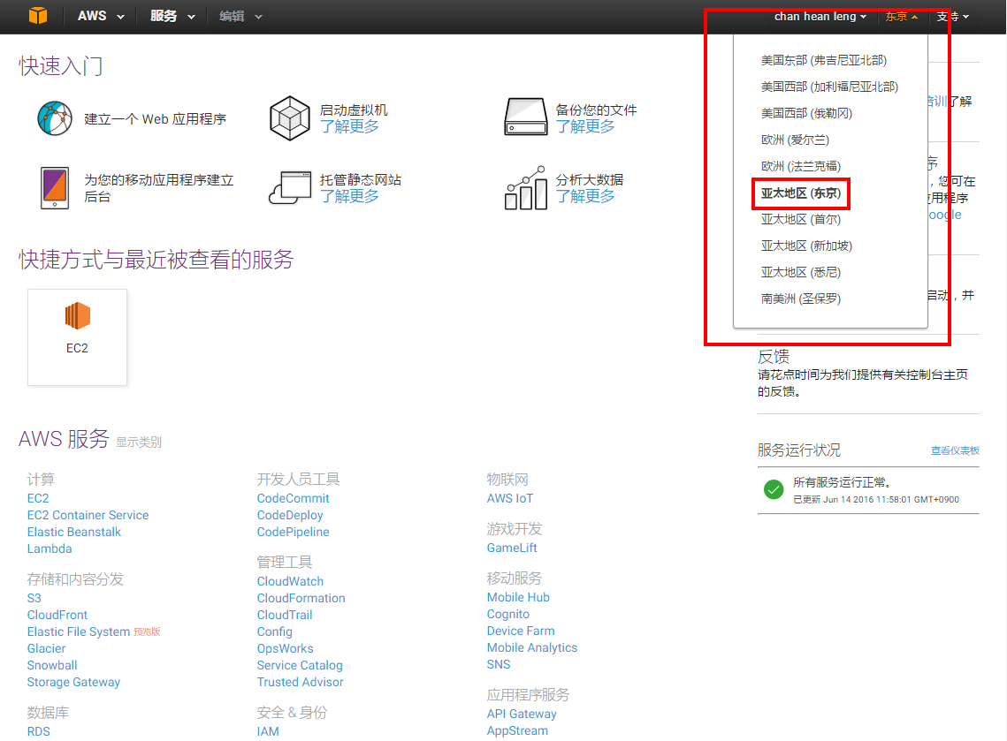
Task: Open CloudFormation service link
Action: pos(301,598)
